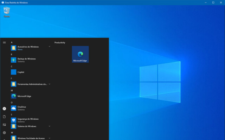Viewport: 225px width, 140px height.
Task: Click the Acessórios do Windows folder icon
Action: (x=14, y=48)
